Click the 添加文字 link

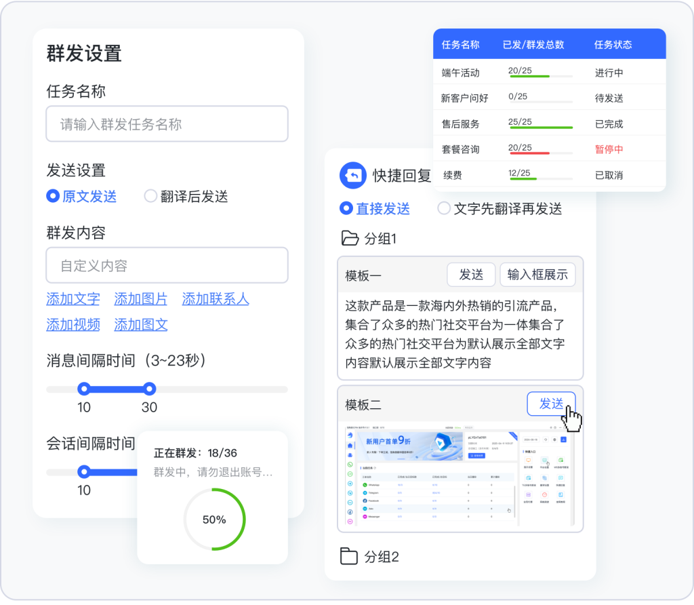(73, 298)
